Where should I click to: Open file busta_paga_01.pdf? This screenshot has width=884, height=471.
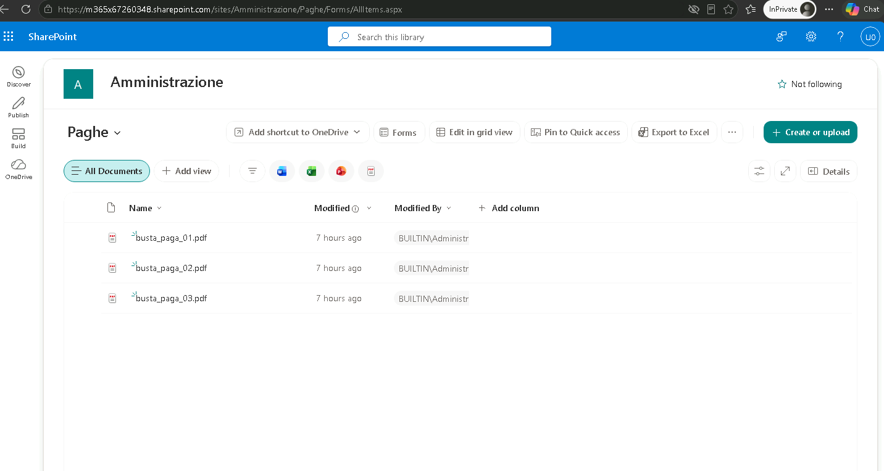[x=171, y=238]
